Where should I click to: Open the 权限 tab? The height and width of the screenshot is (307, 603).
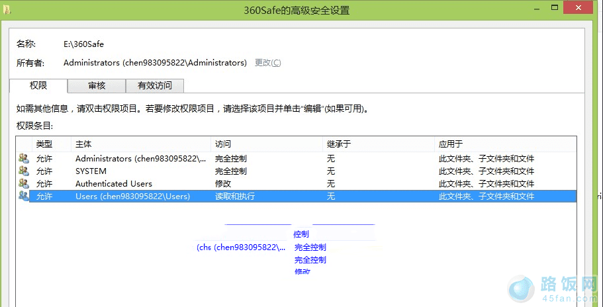38,86
